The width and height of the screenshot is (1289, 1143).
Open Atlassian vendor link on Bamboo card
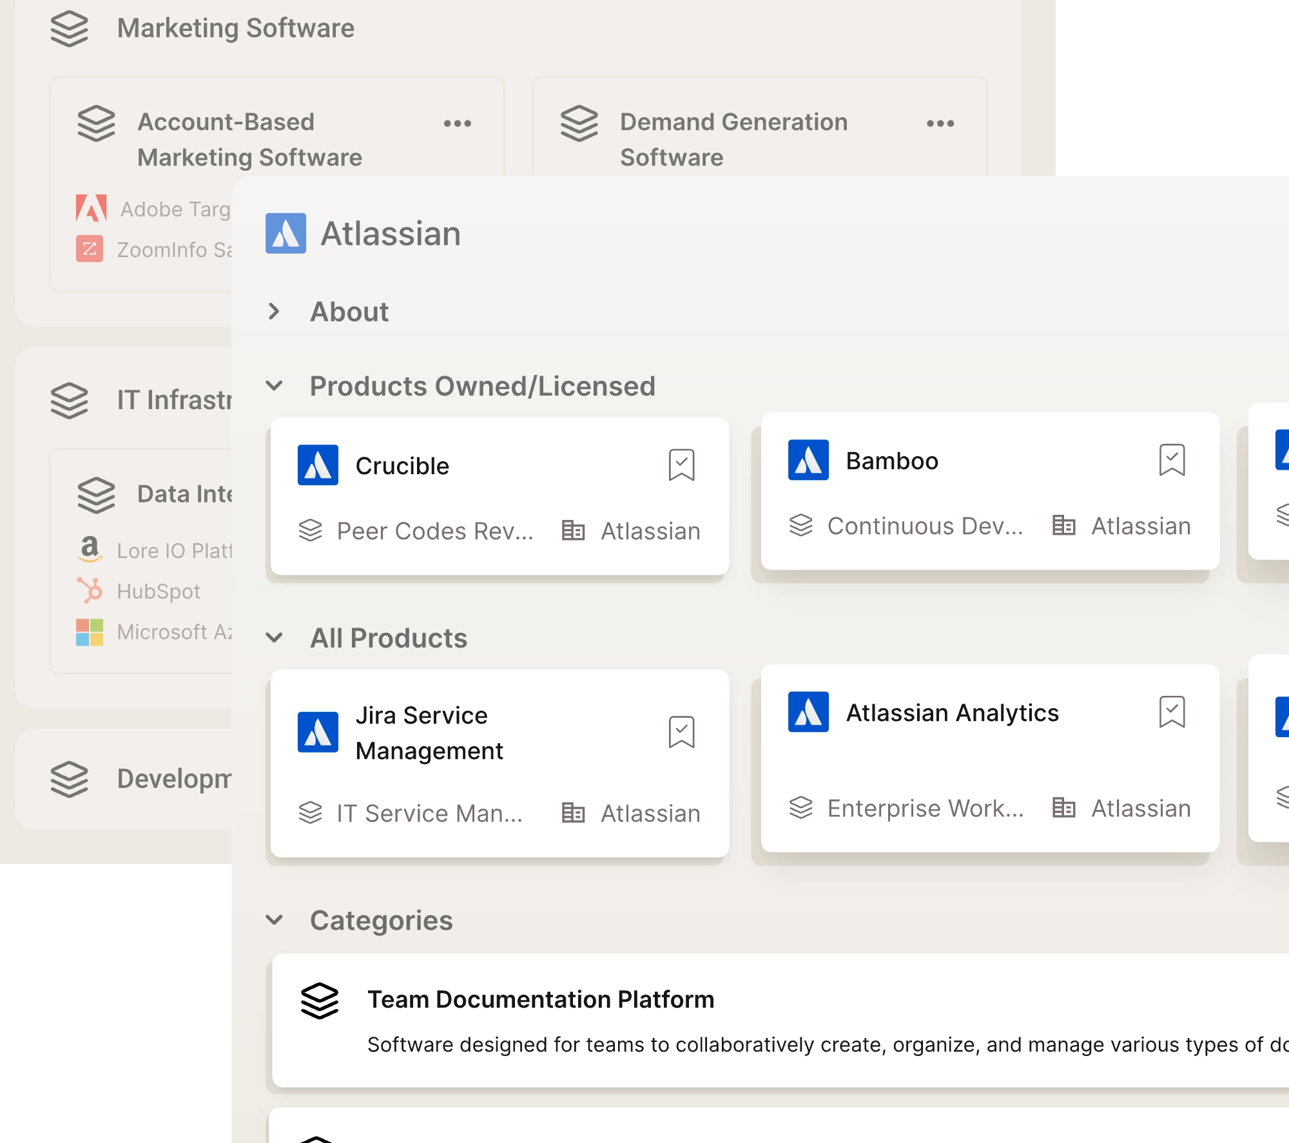pyautogui.click(x=1140, y=526)
